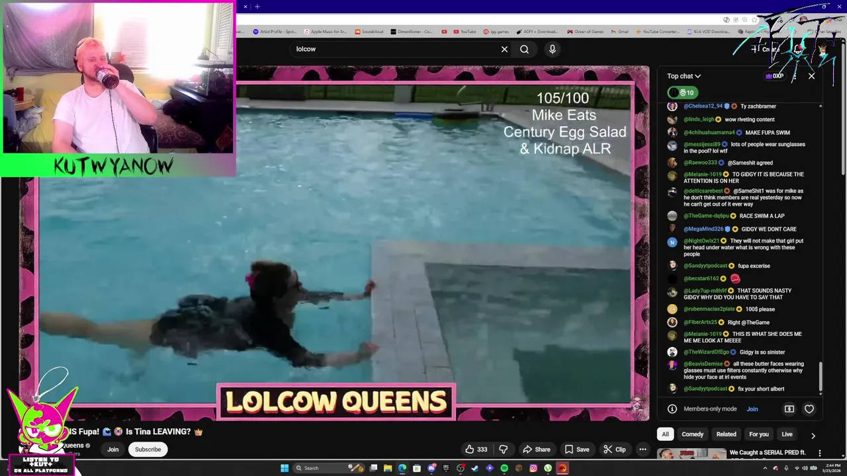Viewport: 847px width, 476px height.
Task: Like the video with 333 likes
Action: [476, 450]
